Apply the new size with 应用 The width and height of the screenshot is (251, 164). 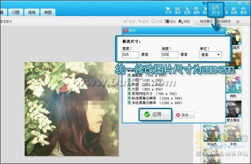[x=155, y=115]
